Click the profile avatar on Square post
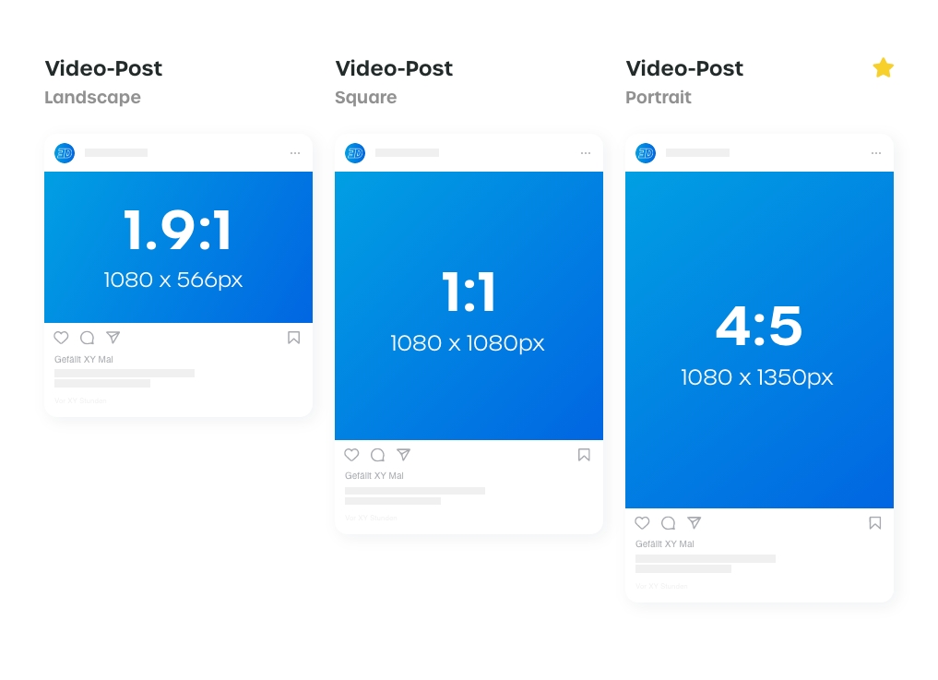 coord(355,153)
